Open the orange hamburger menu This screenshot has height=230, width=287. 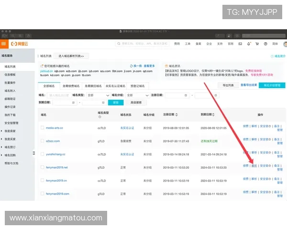(4, 44)
